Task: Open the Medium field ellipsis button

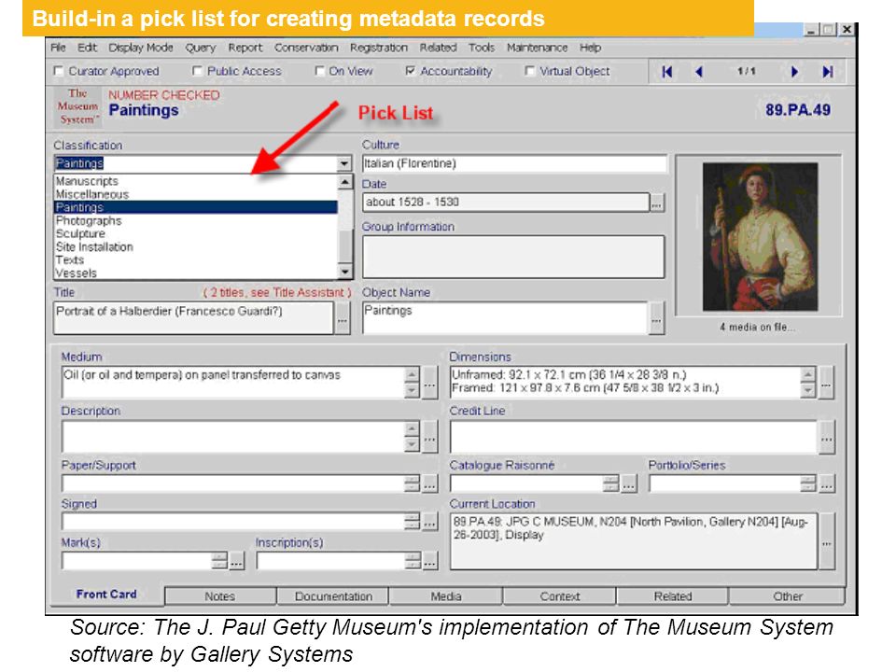Action: (x=429, y=383)
